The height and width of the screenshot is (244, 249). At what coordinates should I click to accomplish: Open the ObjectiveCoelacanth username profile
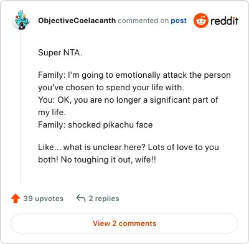point(77,21)
